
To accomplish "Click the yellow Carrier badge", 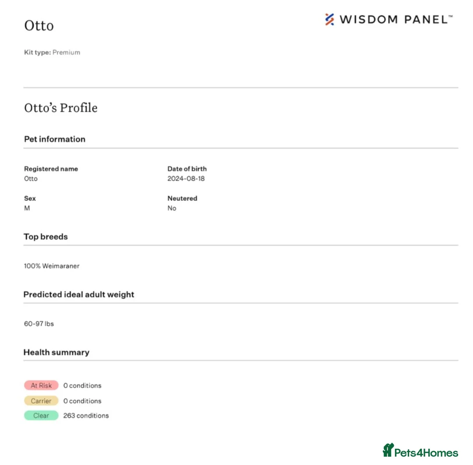I will 41,401.
